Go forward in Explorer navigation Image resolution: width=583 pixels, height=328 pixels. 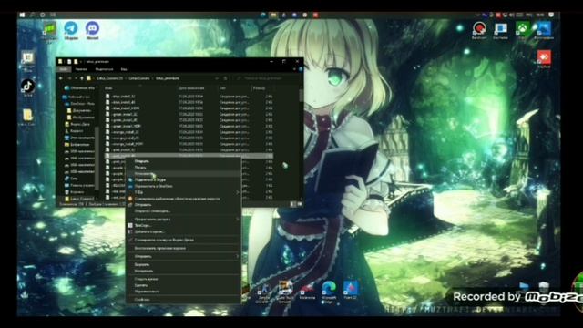point(69,78)
